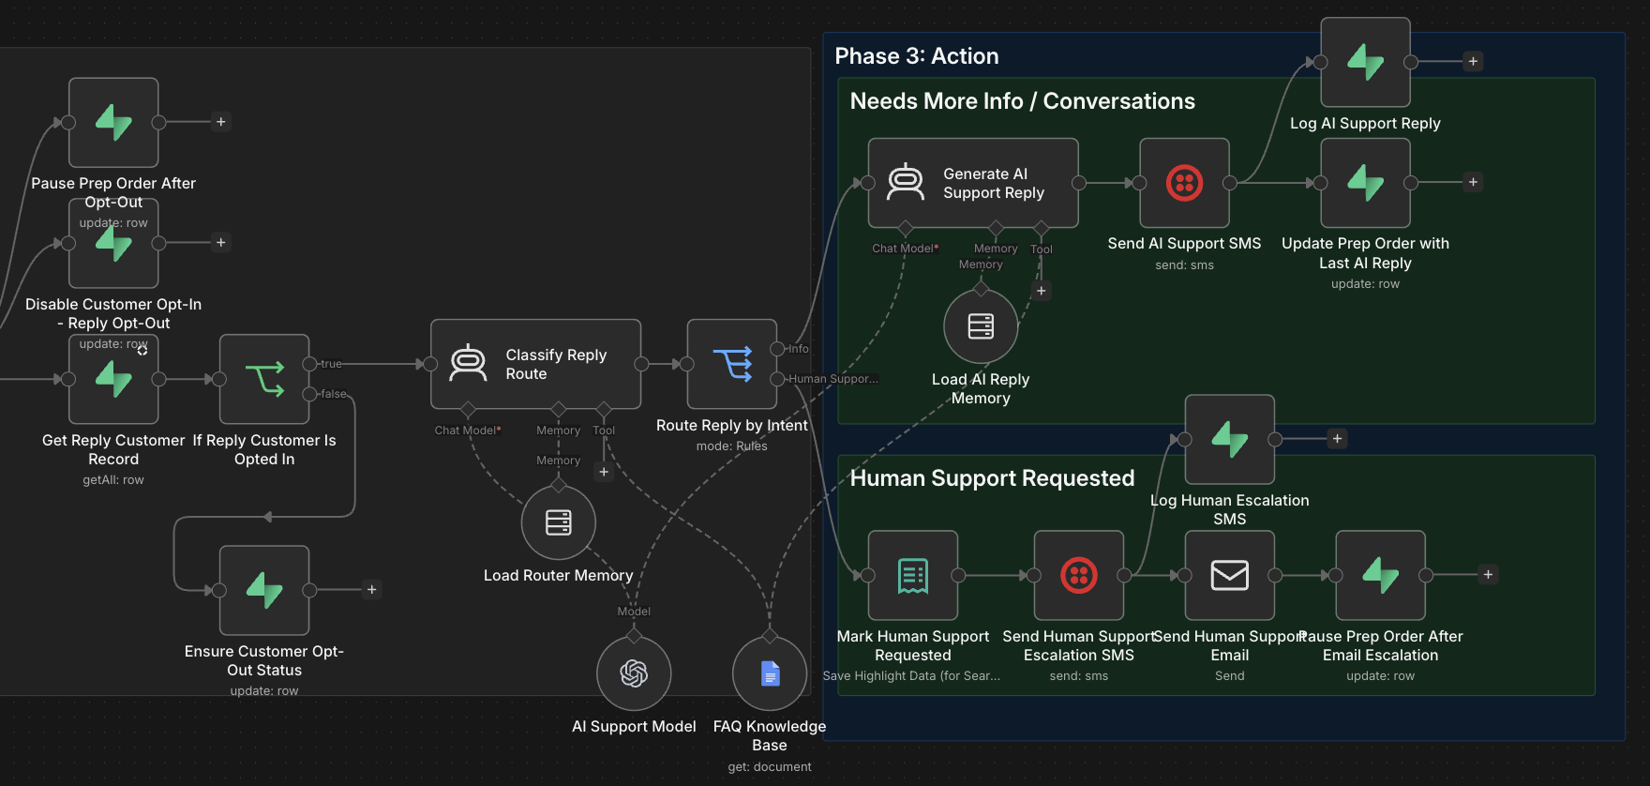Select the Human Support Requested heading
1650x786 pixels.
click(x=992, y=478)
